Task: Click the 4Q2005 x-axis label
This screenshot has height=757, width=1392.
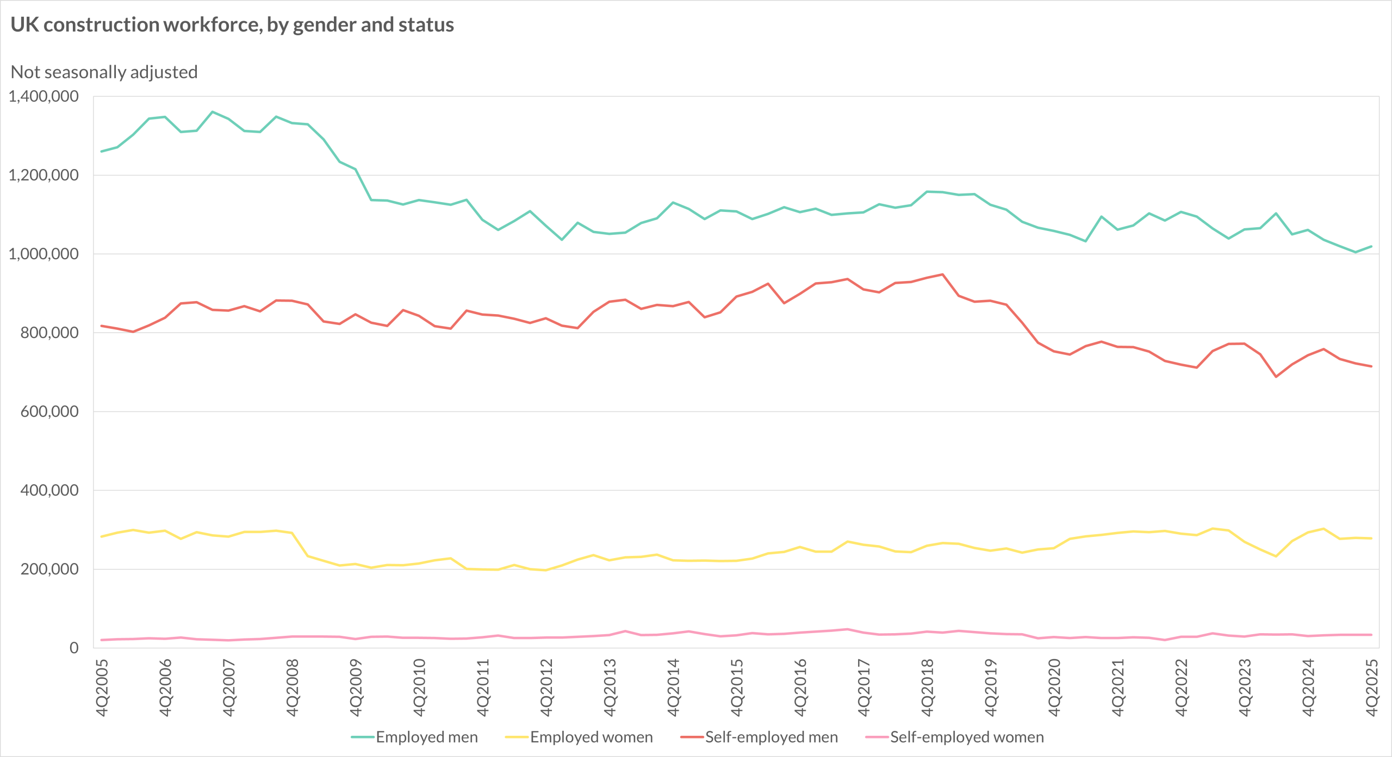Action: coord(102,687)
